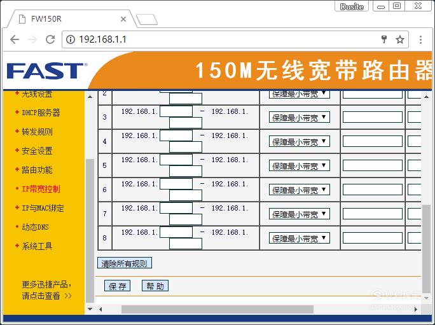
Task: Click the 保存 button
Action: [117, 286]
